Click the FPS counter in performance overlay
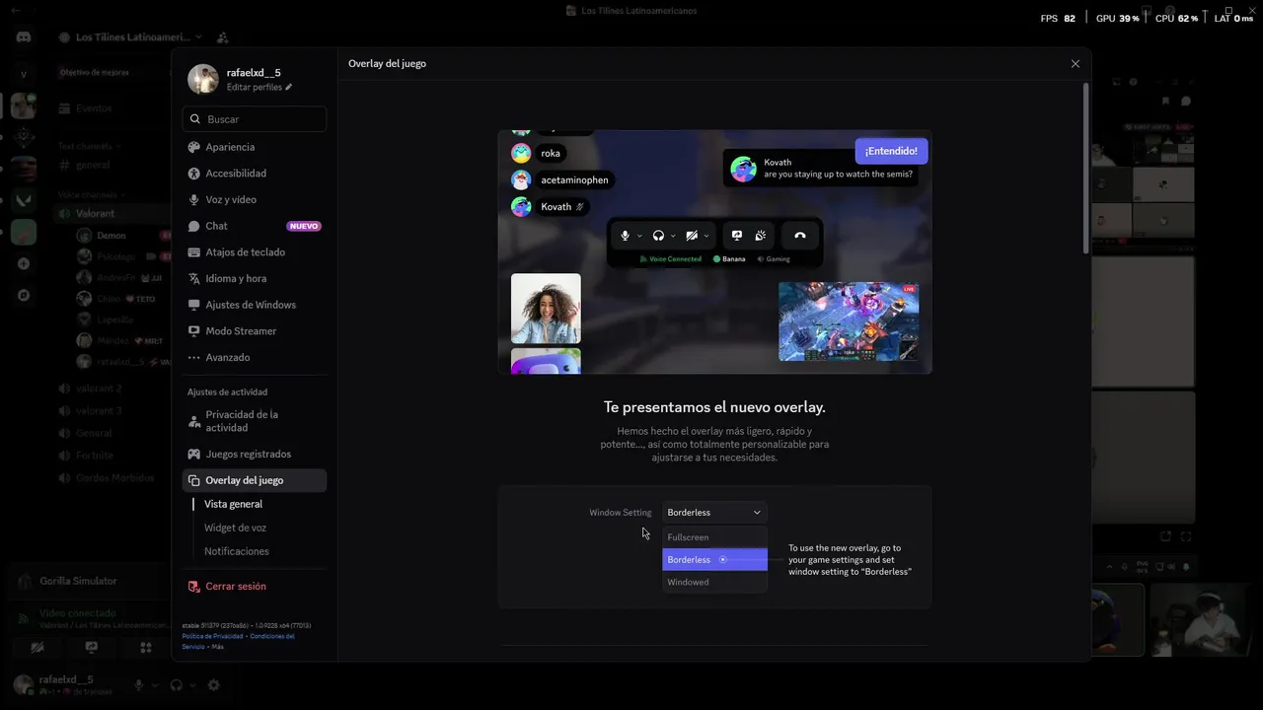 [x=1058, y=18]
